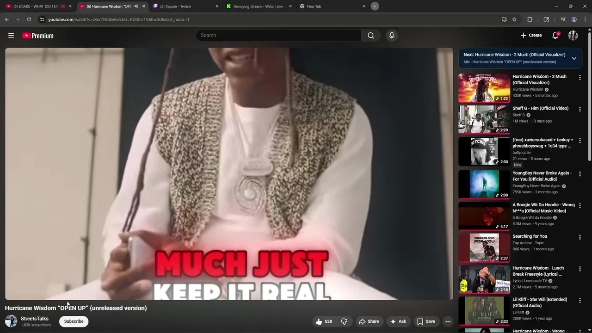
Task: Open options for Sheff G - Him video
Action: [x=580, y=109]
